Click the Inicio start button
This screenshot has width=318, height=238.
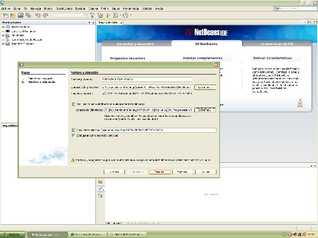click(x=12, y=234)
